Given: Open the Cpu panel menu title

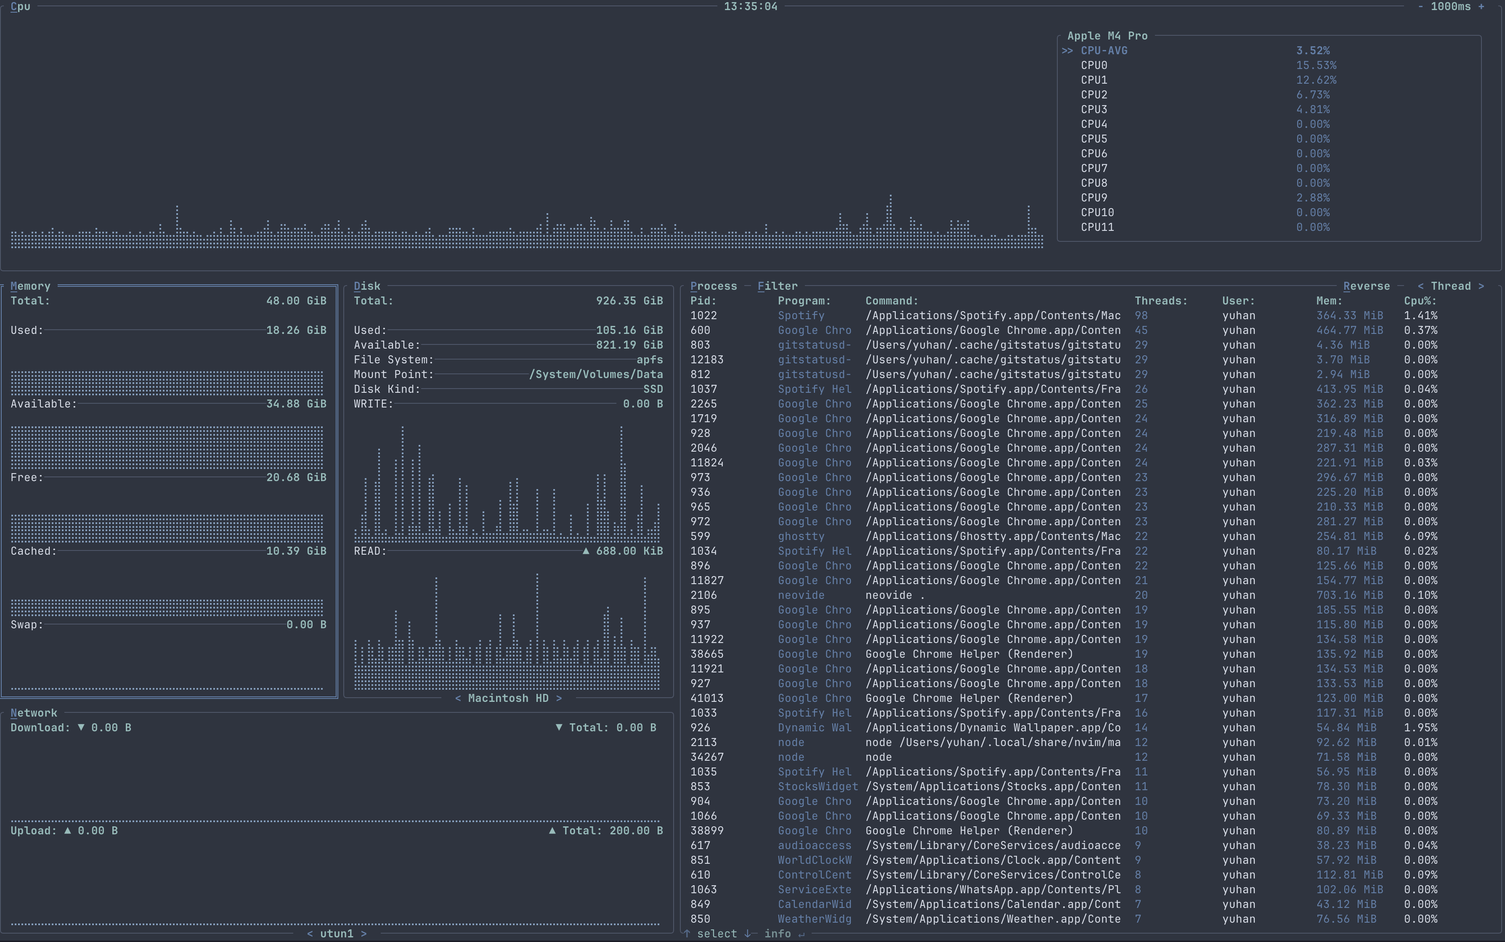Looking at the screenshot, I should 20,7.
